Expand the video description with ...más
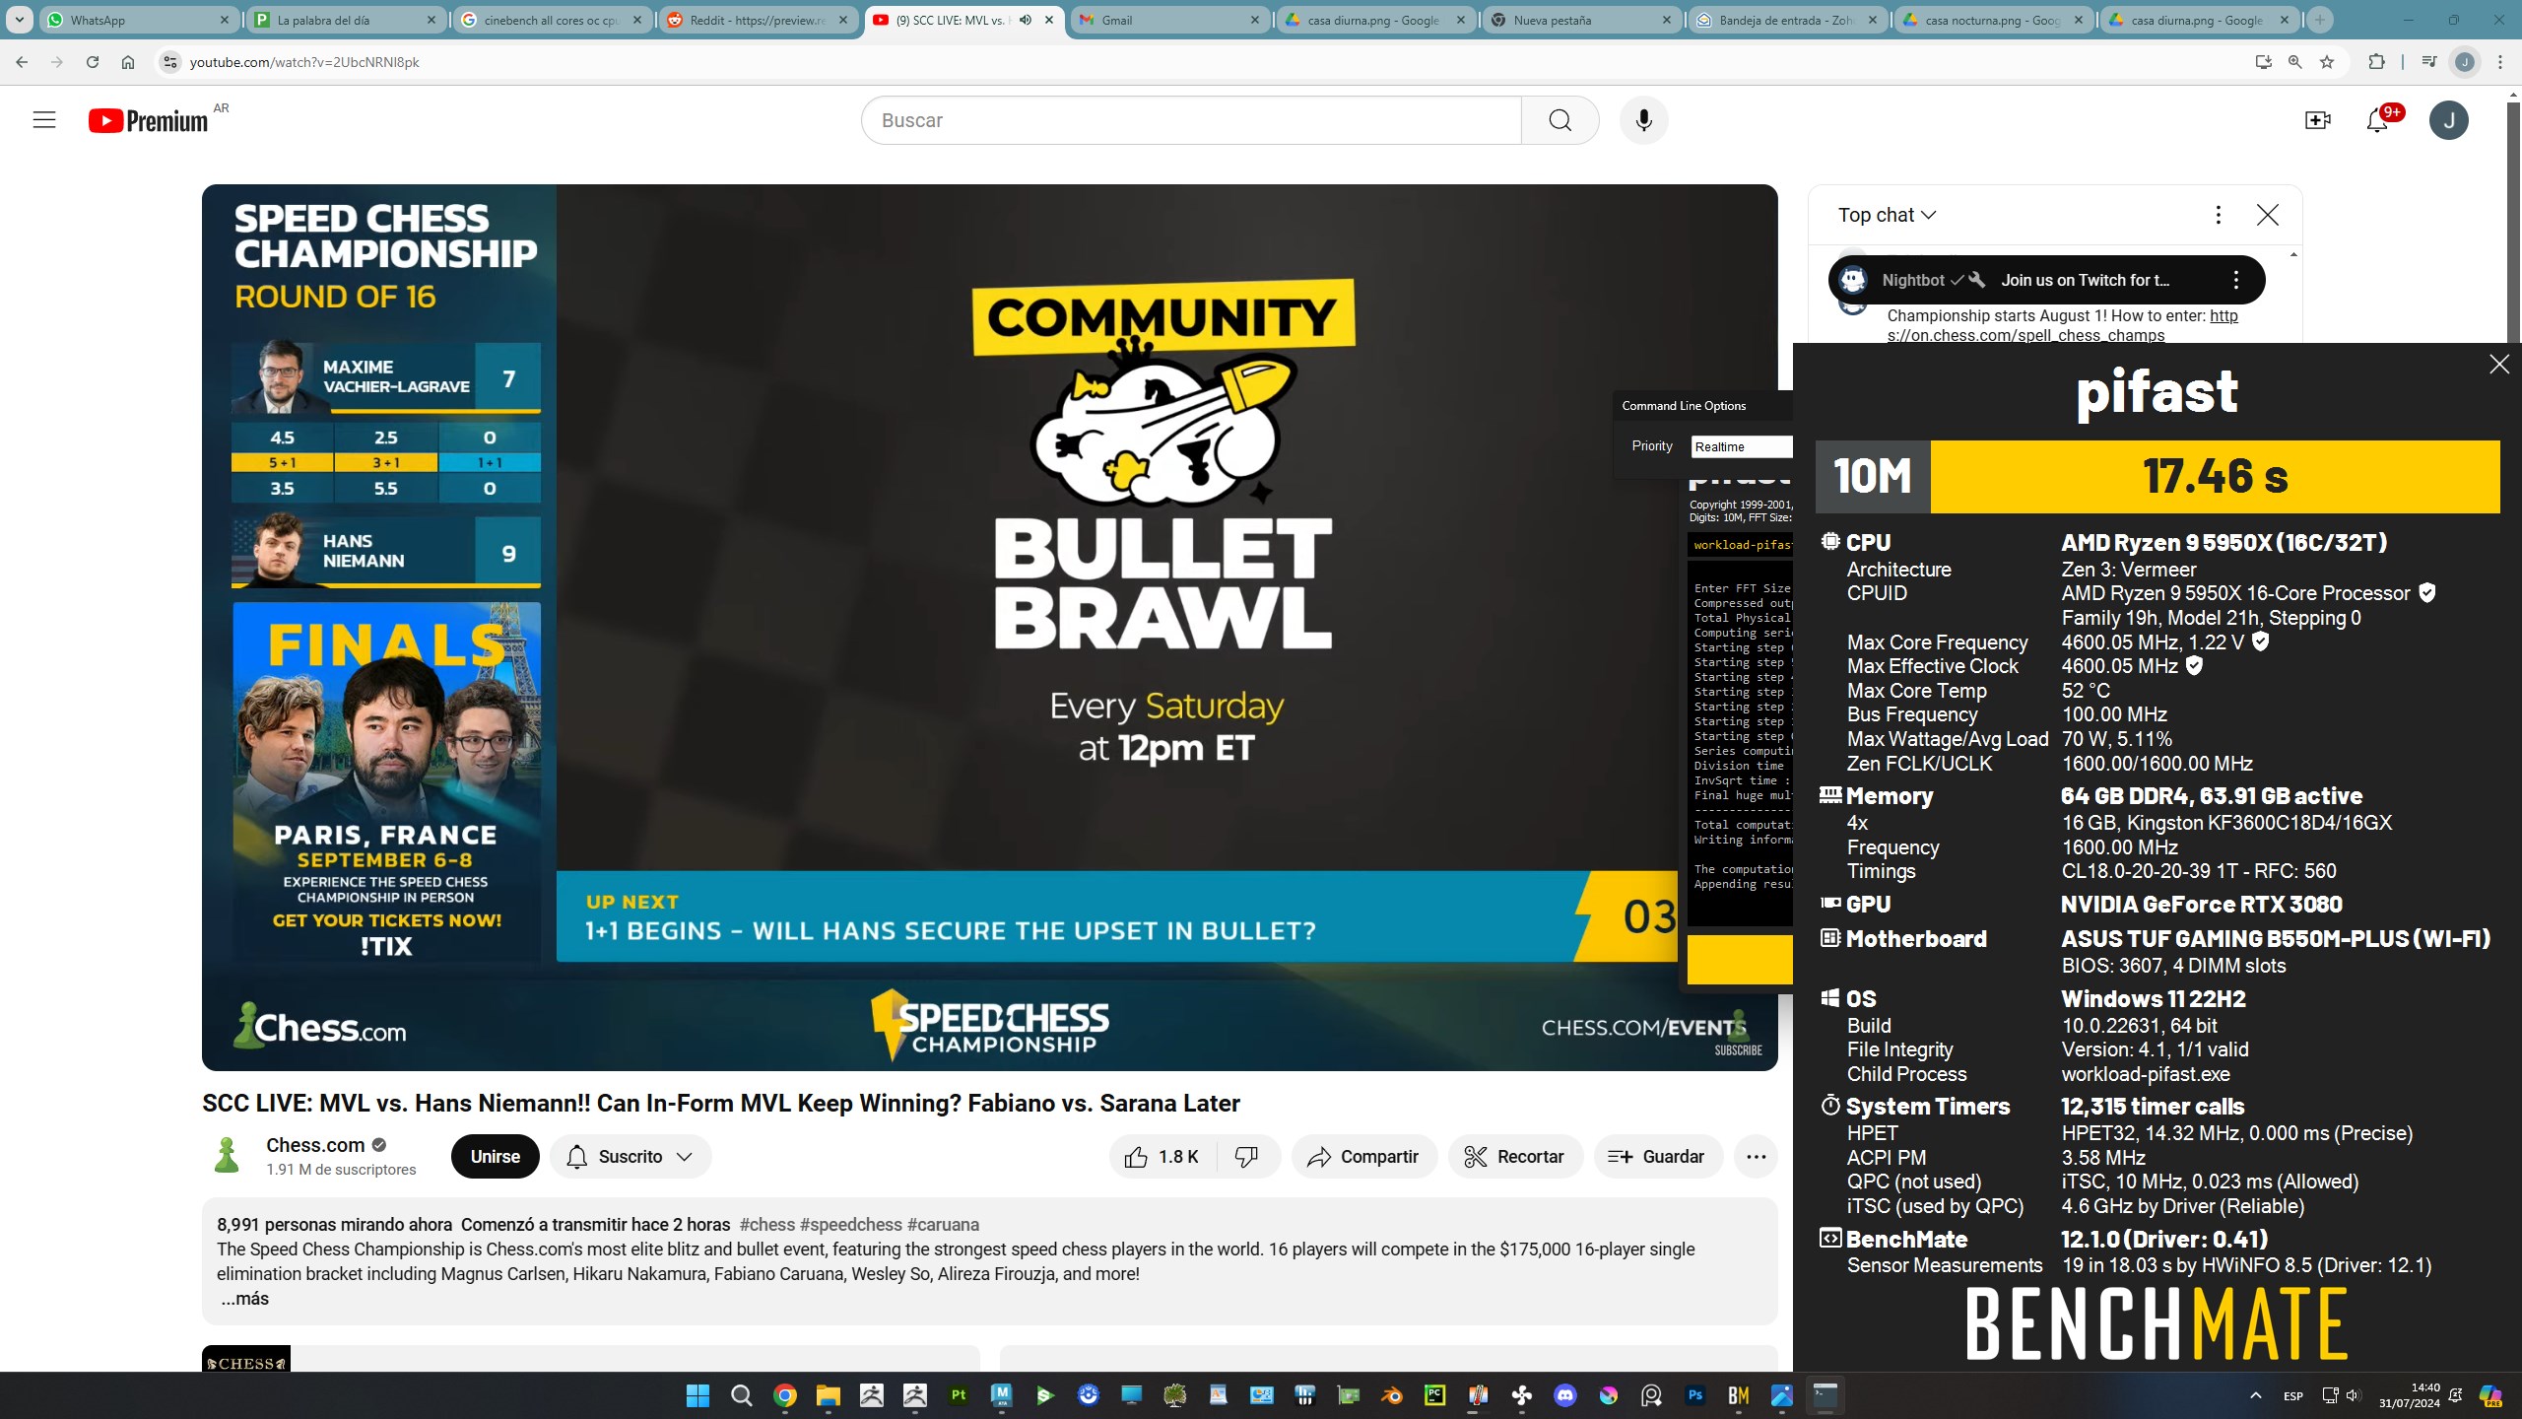This screenshot has width=2522, height=1419. pyautogui.click(x=243, y=1299)
